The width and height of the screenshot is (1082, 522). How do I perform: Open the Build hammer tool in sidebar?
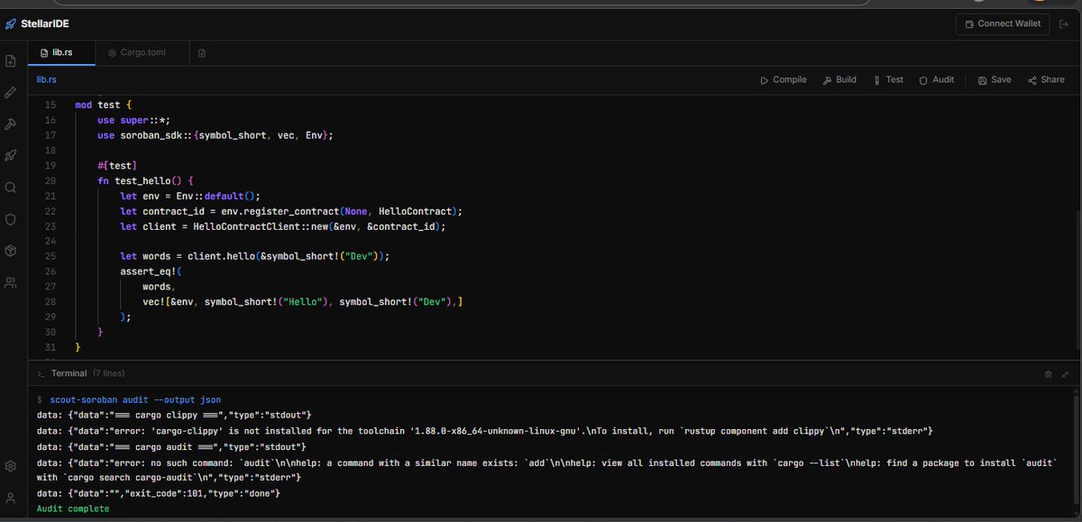pyautogui.click(x=12, y=124)
